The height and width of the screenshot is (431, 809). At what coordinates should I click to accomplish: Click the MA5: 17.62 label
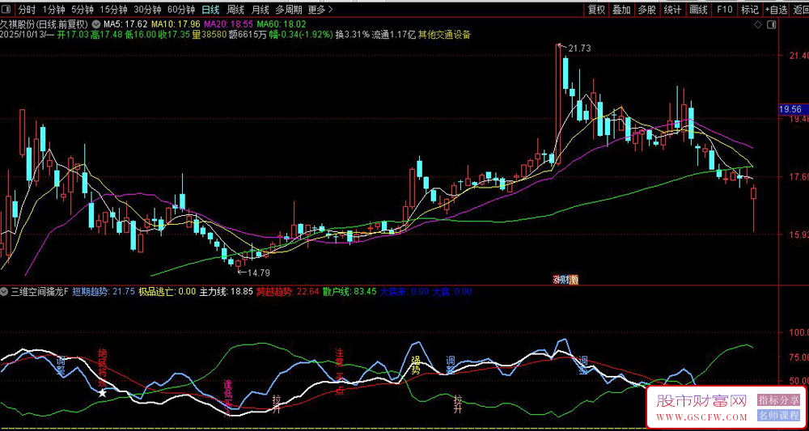coord(125,24)
